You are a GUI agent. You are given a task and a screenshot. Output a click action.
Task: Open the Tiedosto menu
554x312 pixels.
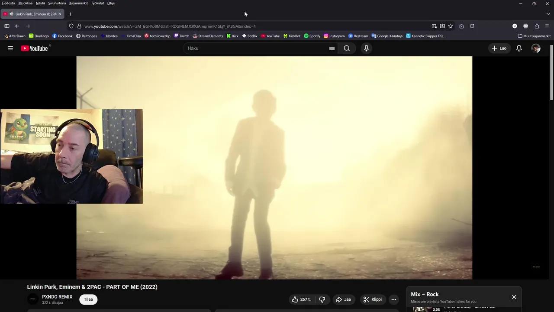8,3
